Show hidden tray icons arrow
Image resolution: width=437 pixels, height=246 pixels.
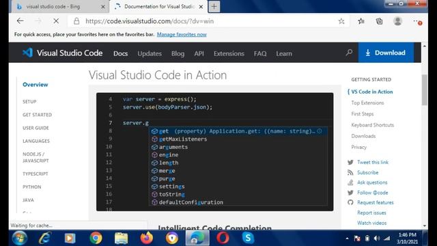pyautogui.click(x=347, y=238)
